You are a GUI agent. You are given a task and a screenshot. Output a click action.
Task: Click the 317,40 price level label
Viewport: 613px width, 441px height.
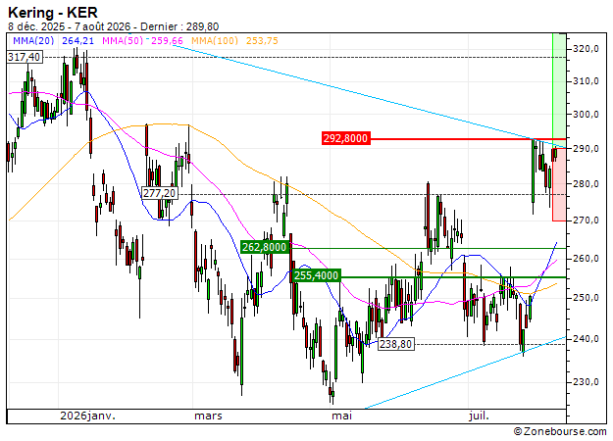(25, 57)
